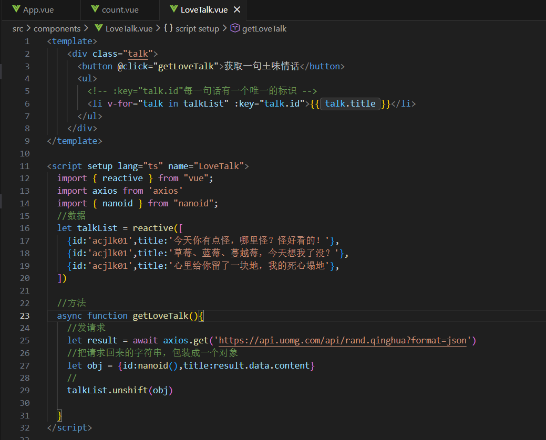Click the curly braces breadcrumb icon
Image resolution: width=546 pixels, height=440 pixels.
(169, 28)
